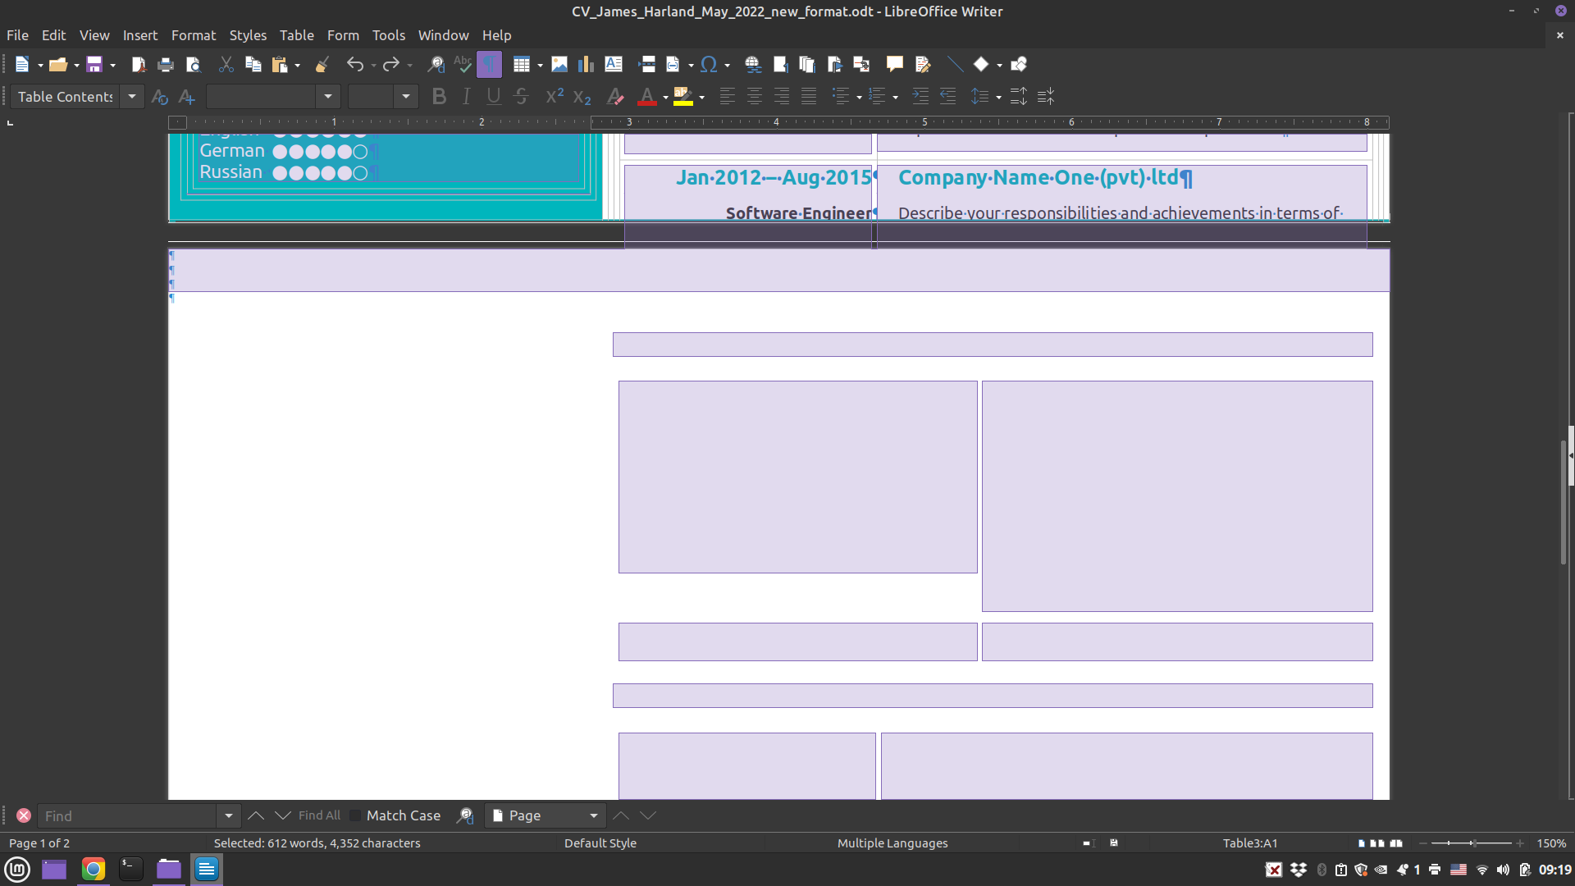Open Find and Replace from toolbar
The height and width of the screenshot is (886, 1575).
pyautogui.click(x=436, y=64)
